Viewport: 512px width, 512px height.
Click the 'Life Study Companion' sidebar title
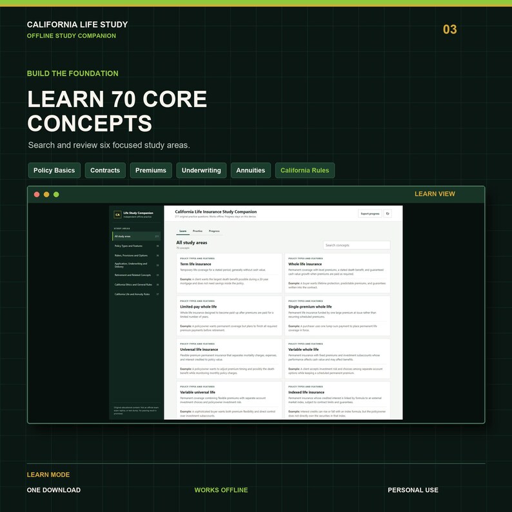[138, 213]
